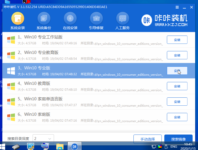Screen dimensions: 198x150
Task: Click the 搜索镜像 search image button
Action: pos(178,139)
